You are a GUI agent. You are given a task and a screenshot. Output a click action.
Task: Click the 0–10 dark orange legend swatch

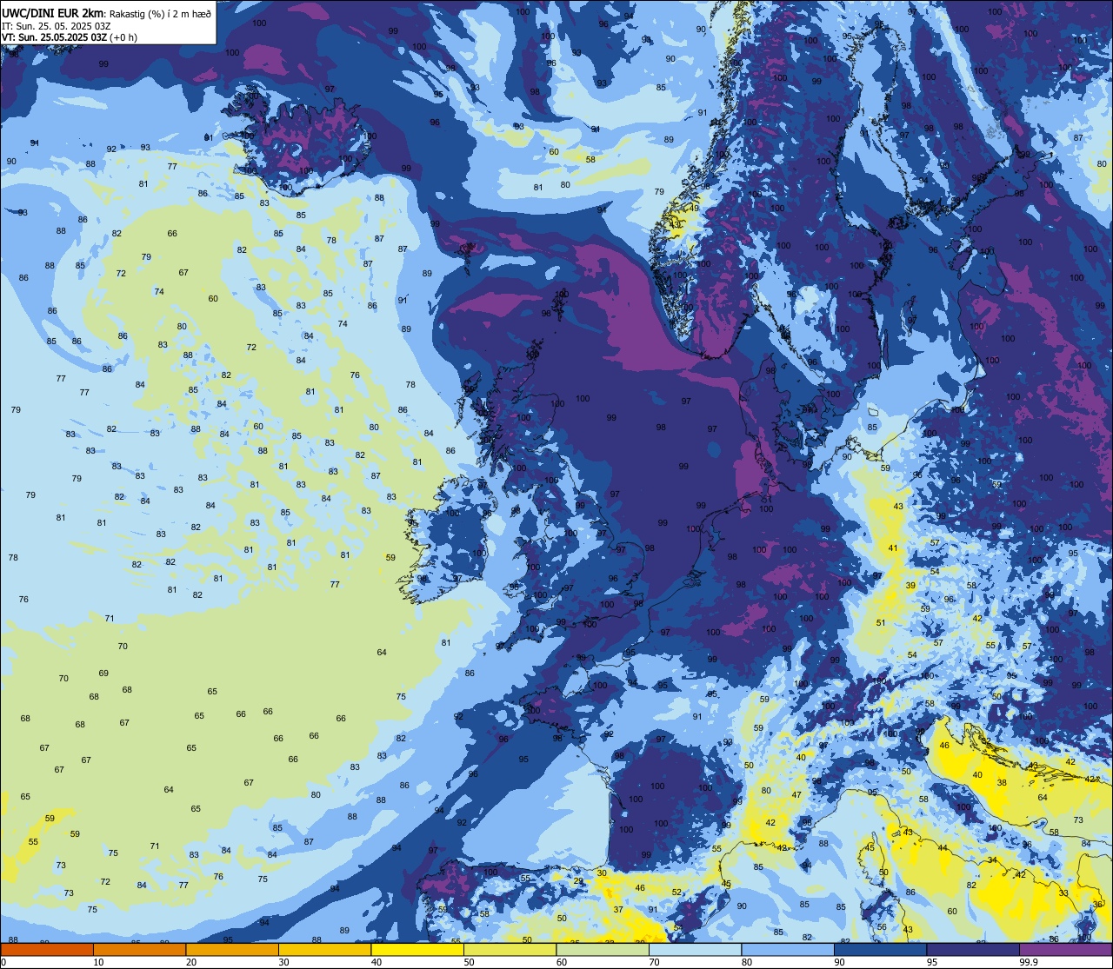[x=47, y=949]
